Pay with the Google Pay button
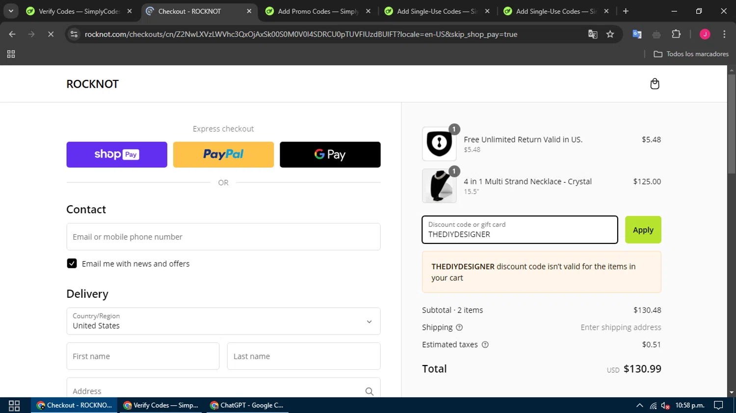Viewport: 736px width, 413px height. tap(330, 155)
